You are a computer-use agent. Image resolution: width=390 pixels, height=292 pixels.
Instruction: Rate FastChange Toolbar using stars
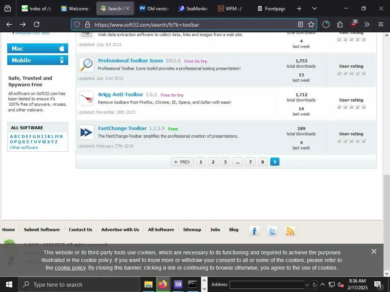coord(351,141)
